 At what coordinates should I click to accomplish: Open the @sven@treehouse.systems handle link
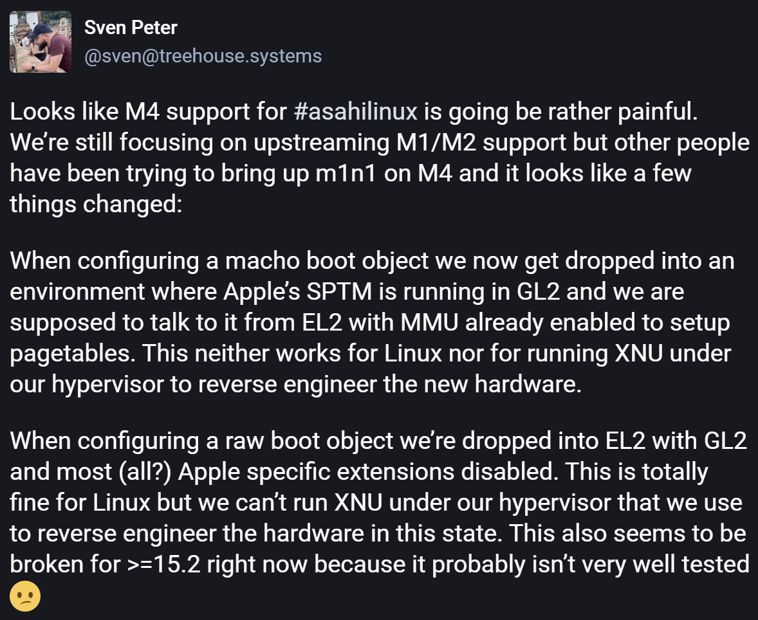point(203,56)
